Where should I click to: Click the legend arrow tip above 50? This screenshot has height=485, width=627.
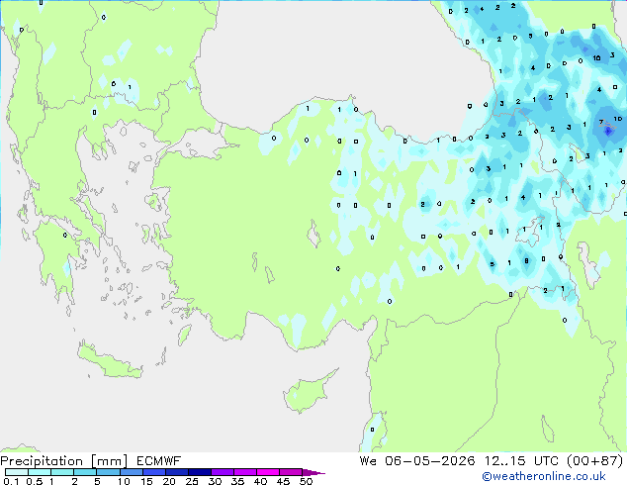[x=313, y=472]
